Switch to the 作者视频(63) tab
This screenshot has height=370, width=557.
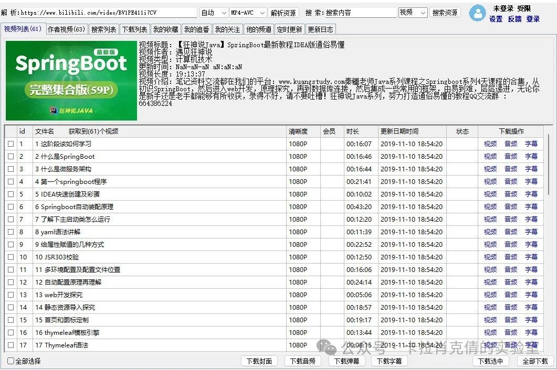tap(66, 29)
